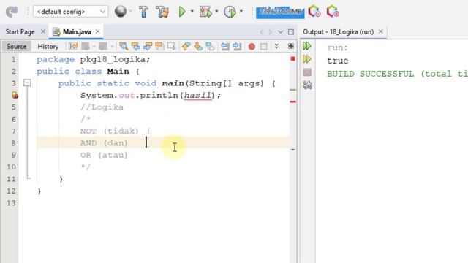Open Output settings wrench icon
The width and height of the screenshot is (468, 263).
pyautogui.click(x=307, y=85)
